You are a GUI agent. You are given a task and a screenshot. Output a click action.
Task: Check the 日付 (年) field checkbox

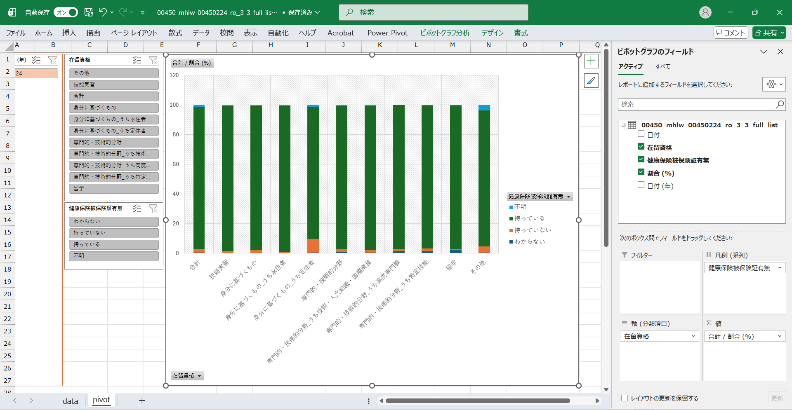641,185
